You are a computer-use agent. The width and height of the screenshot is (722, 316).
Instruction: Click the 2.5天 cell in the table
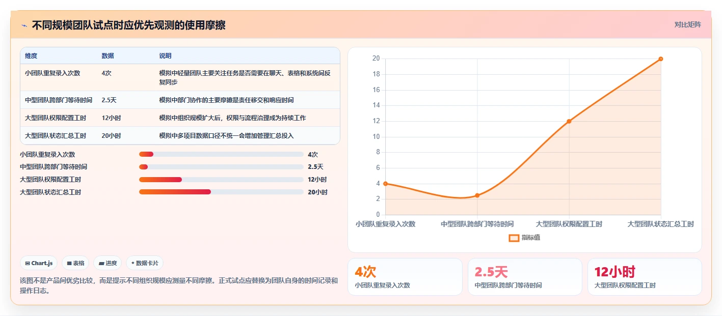(109, 100)
